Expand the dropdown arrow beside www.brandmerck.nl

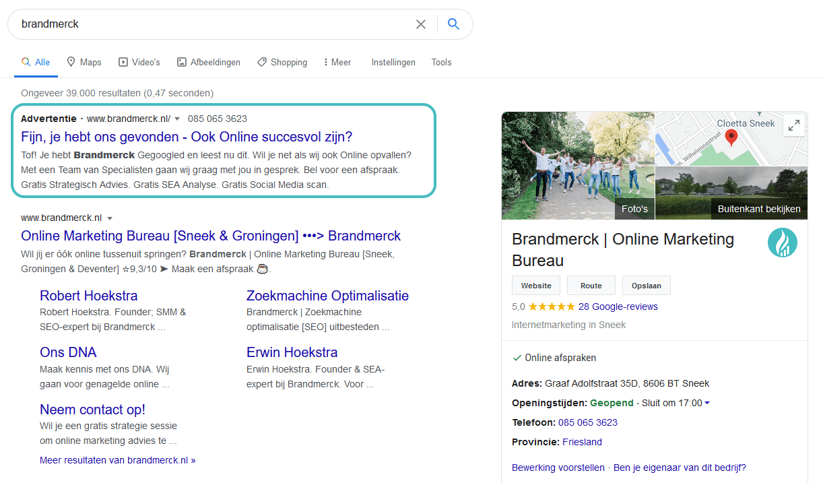(110, 218)
